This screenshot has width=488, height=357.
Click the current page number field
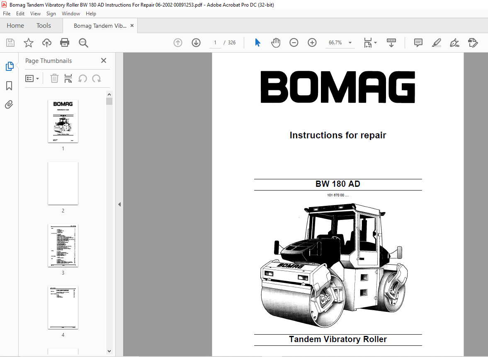pyautogui.click(x=215, y=43)
